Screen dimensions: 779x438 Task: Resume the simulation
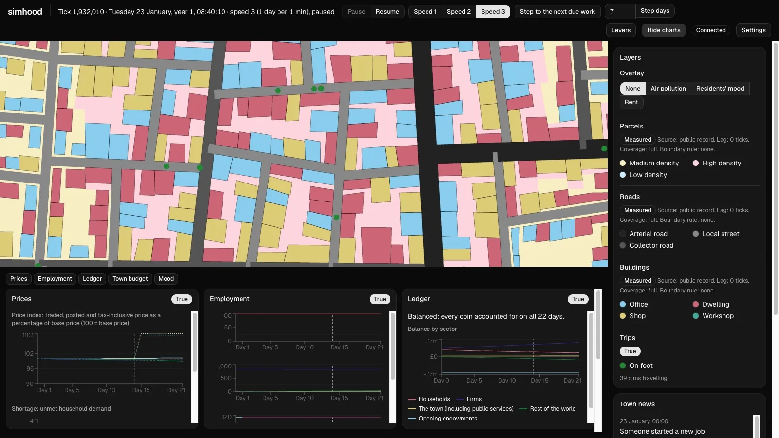(x=387, y=12)
